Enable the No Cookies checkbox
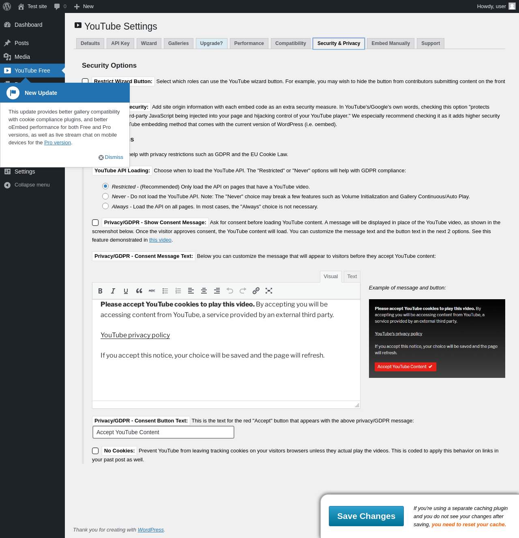 coord(95,451)
